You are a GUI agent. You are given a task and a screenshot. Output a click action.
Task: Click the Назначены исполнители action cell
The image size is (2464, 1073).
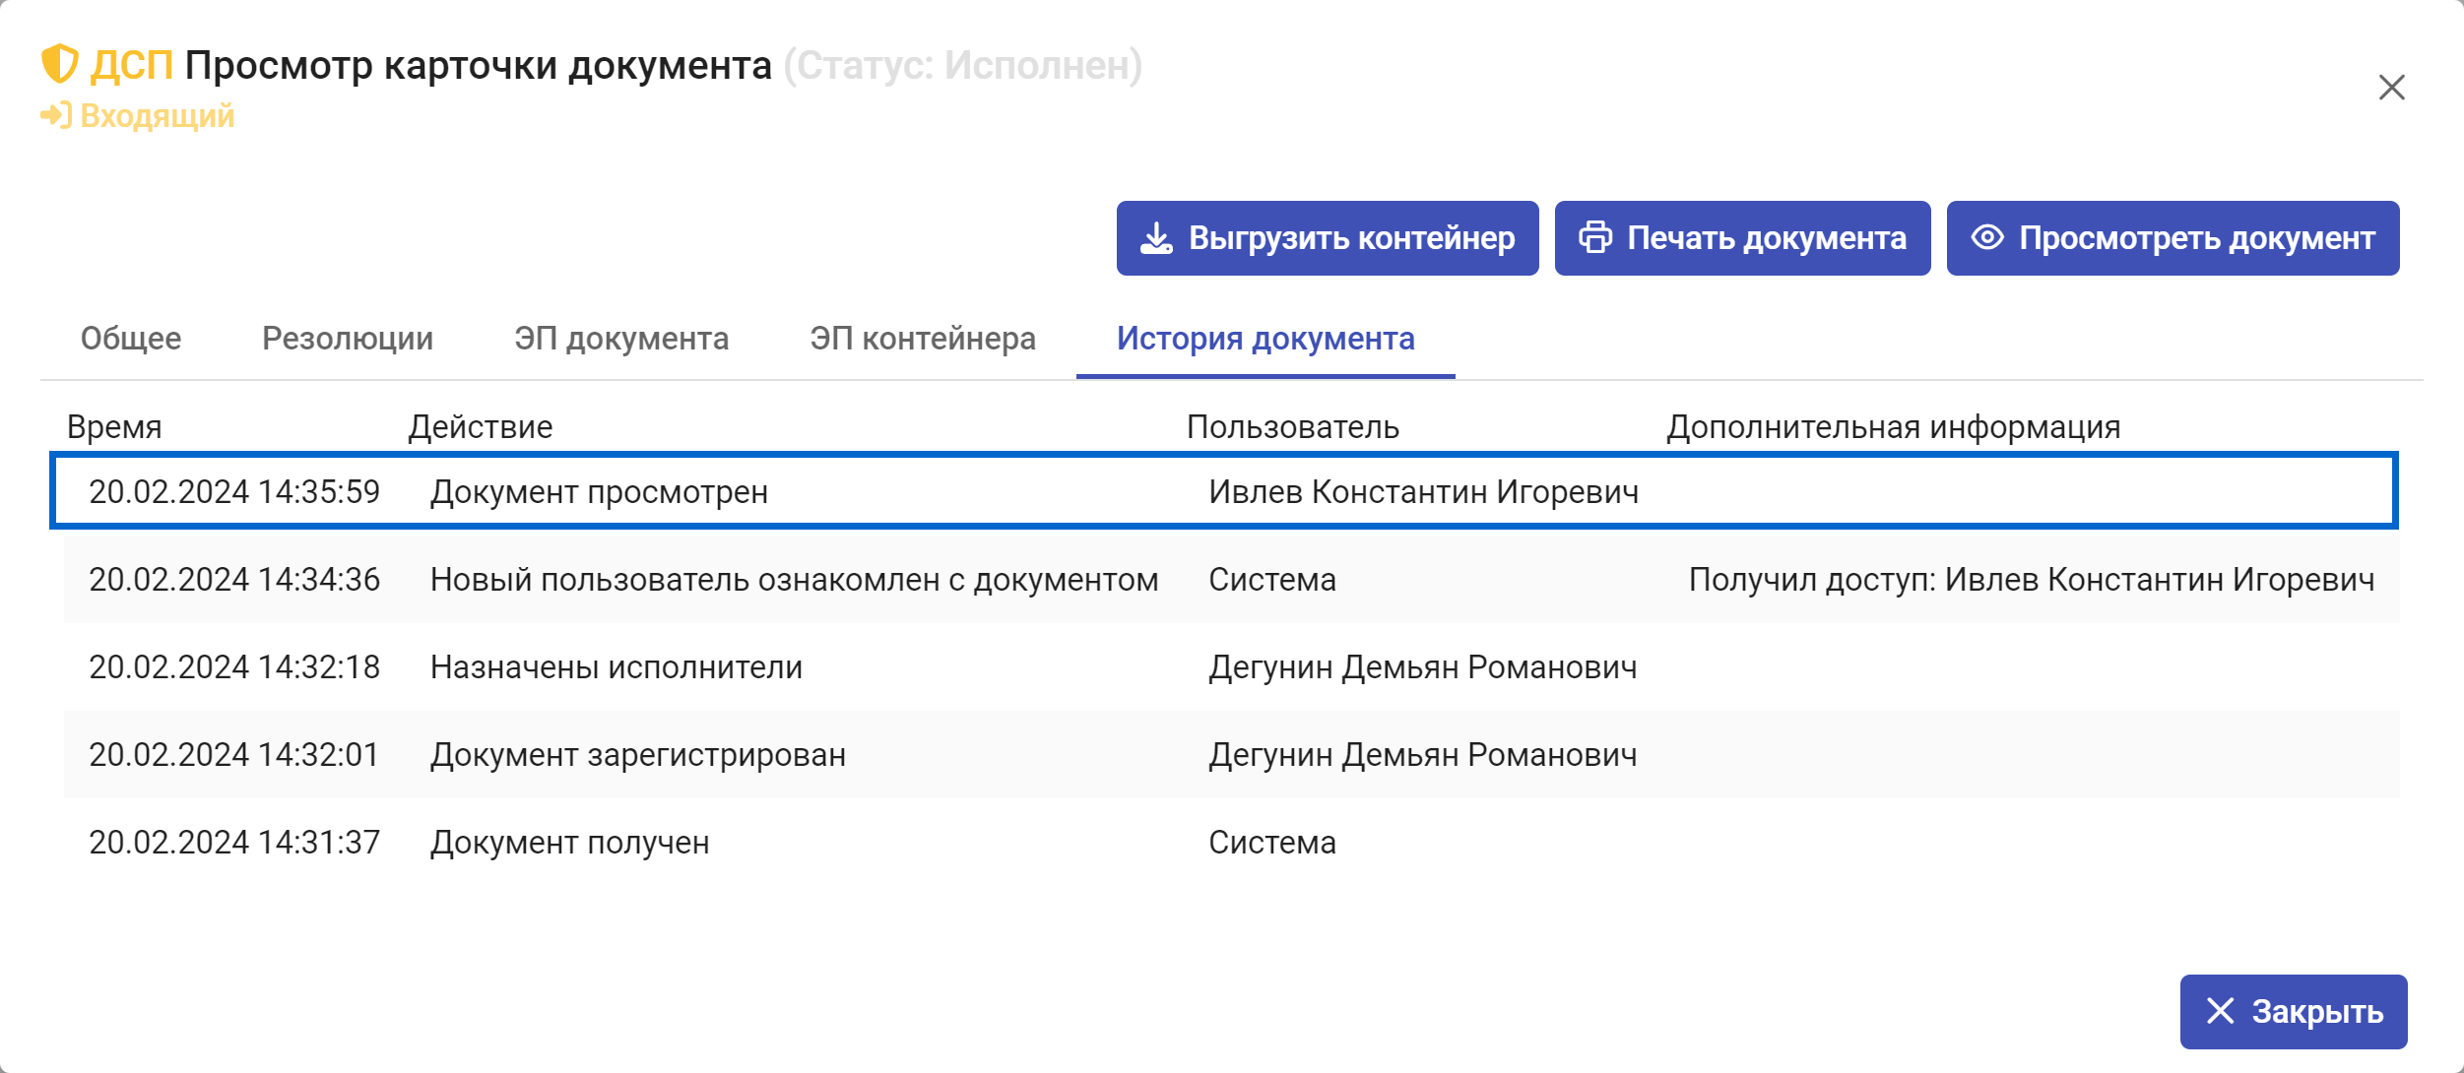616,667
